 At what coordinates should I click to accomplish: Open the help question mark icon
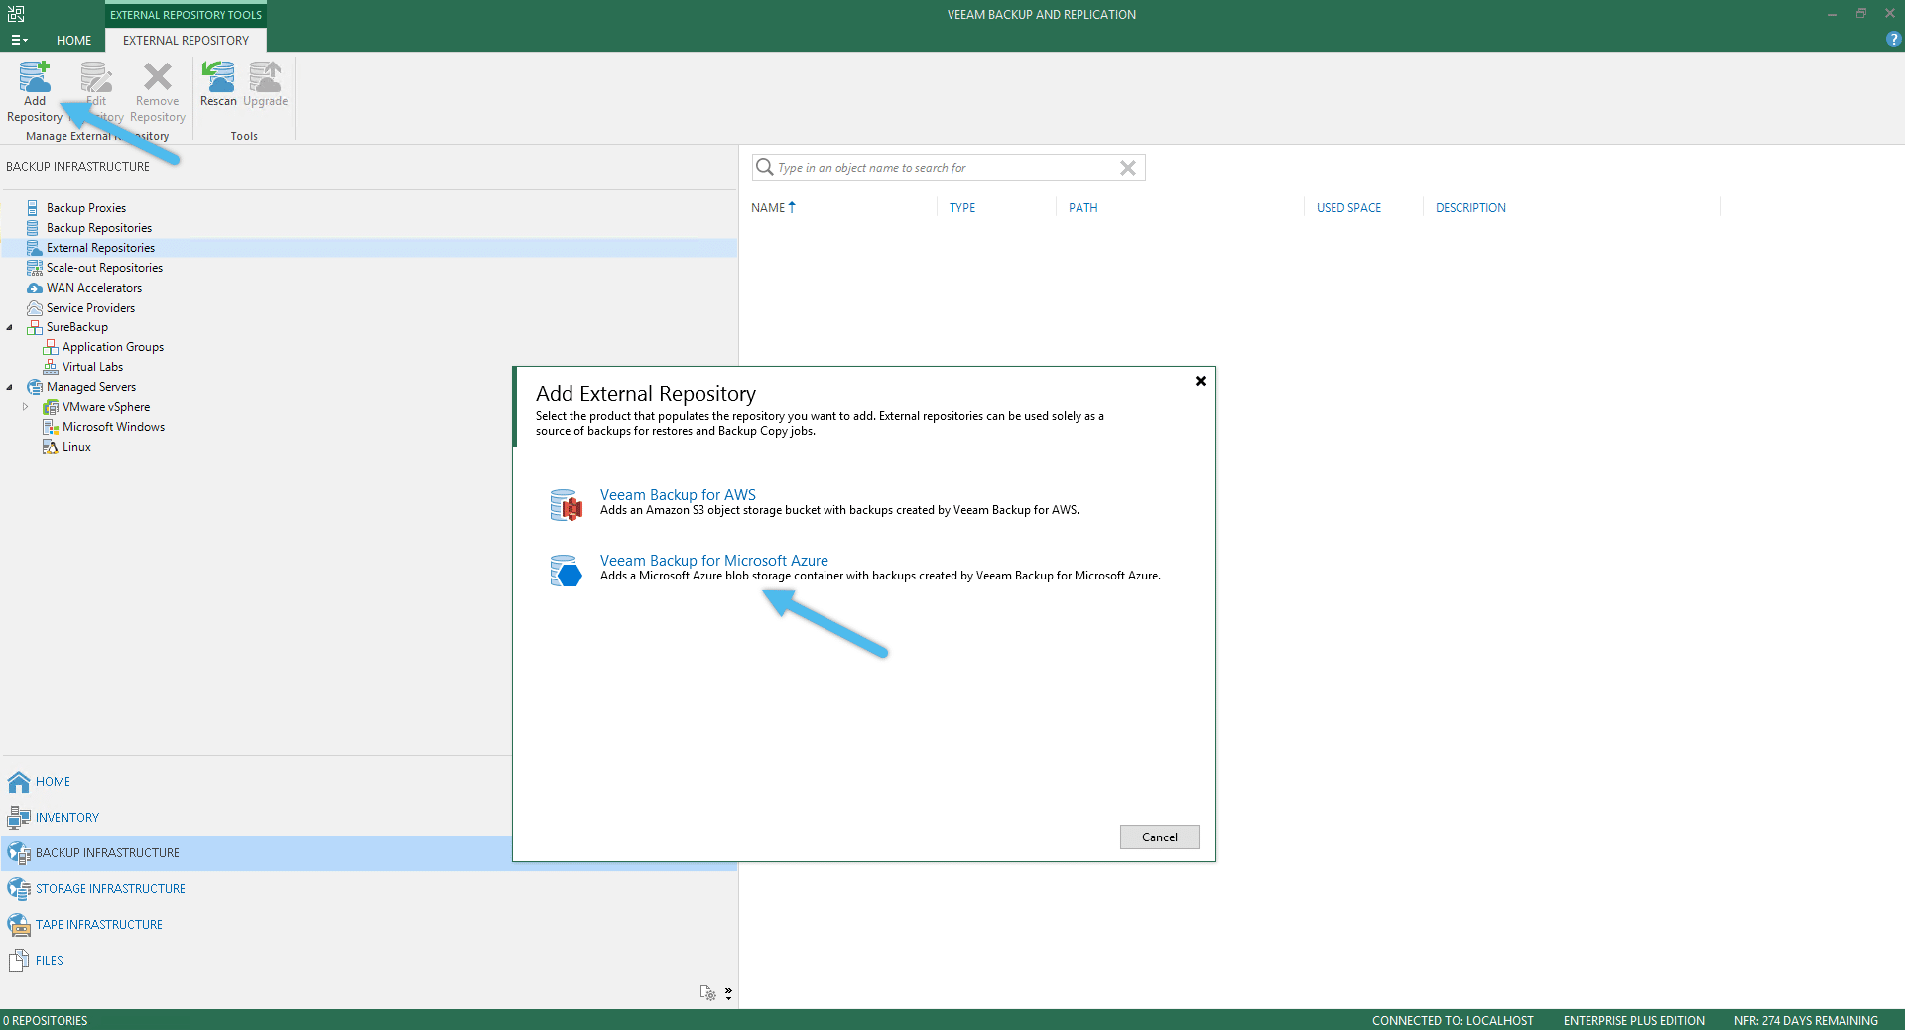(x=1893, y=40)
